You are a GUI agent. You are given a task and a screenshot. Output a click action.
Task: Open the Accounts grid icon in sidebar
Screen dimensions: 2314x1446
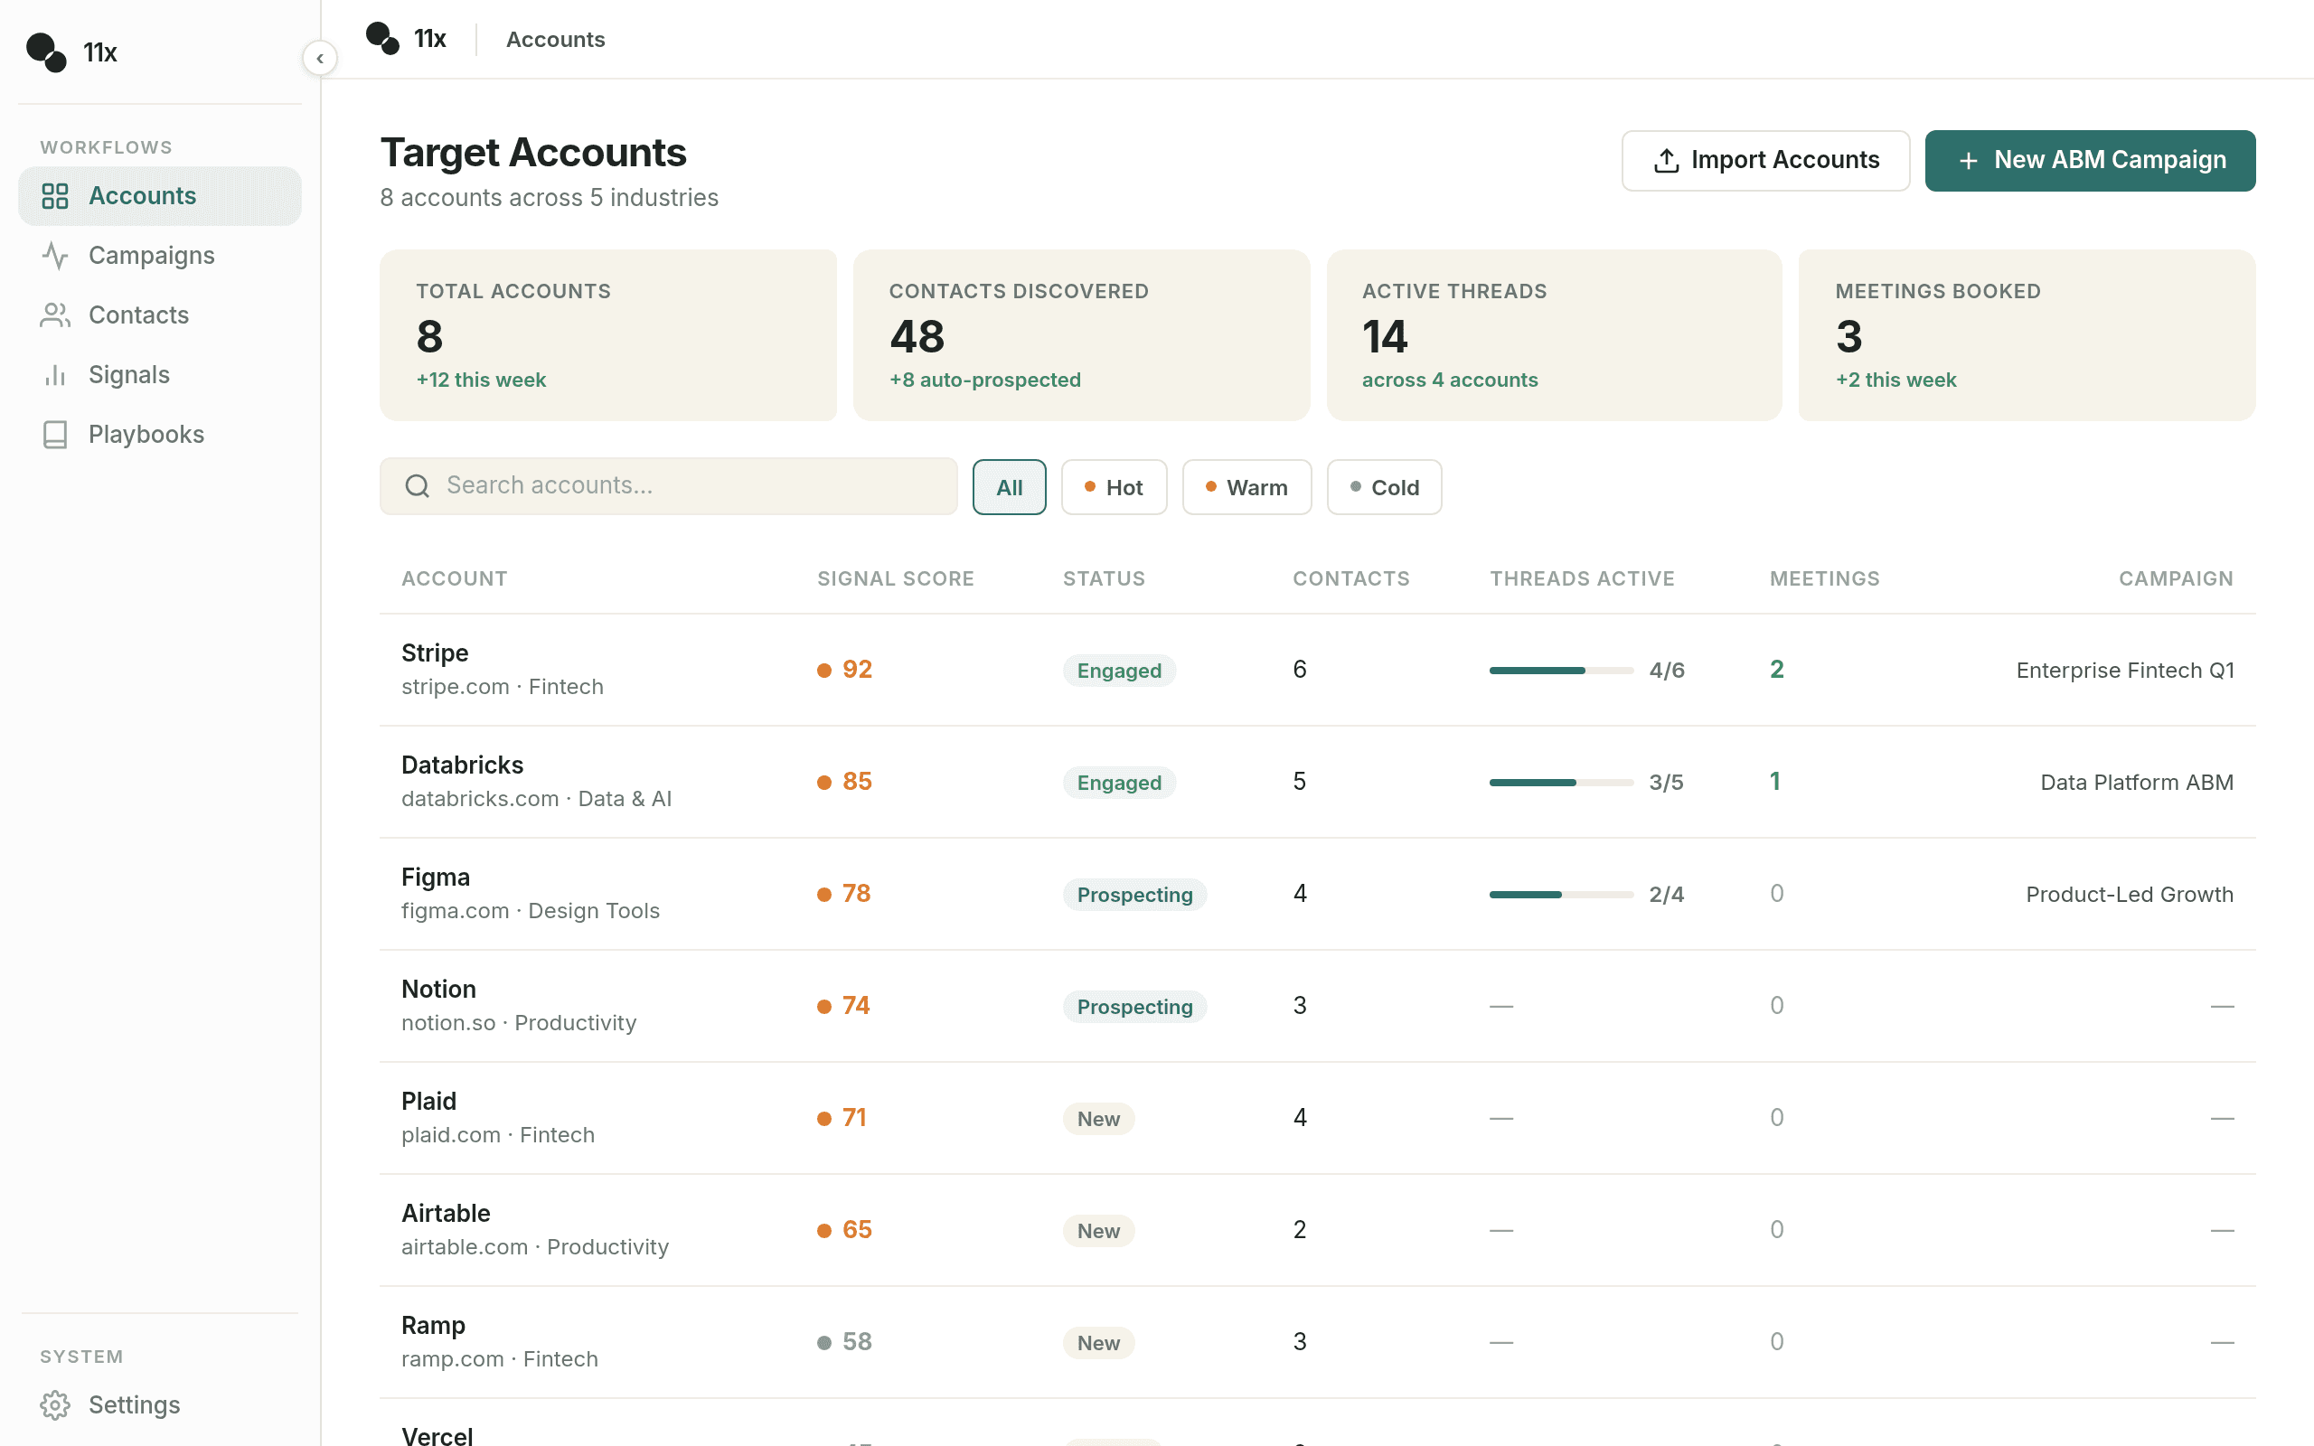(55, 196)
